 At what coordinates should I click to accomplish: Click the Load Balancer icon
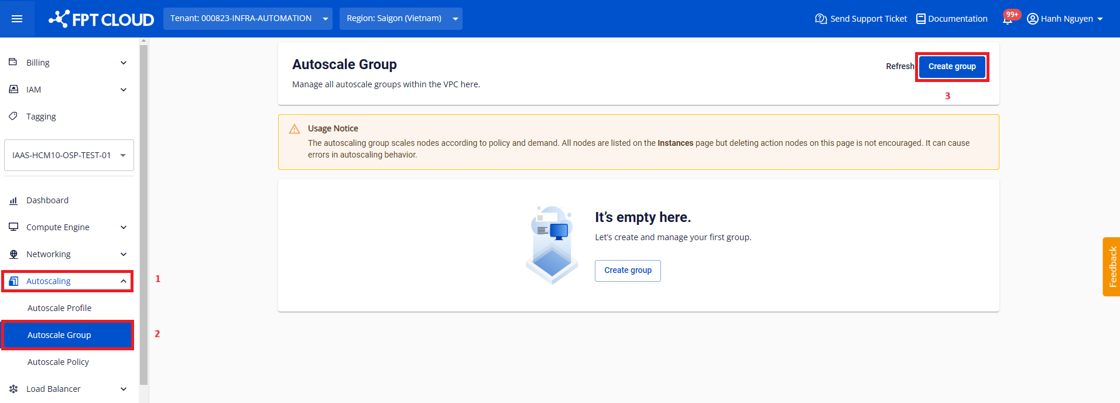pos(13,389)
